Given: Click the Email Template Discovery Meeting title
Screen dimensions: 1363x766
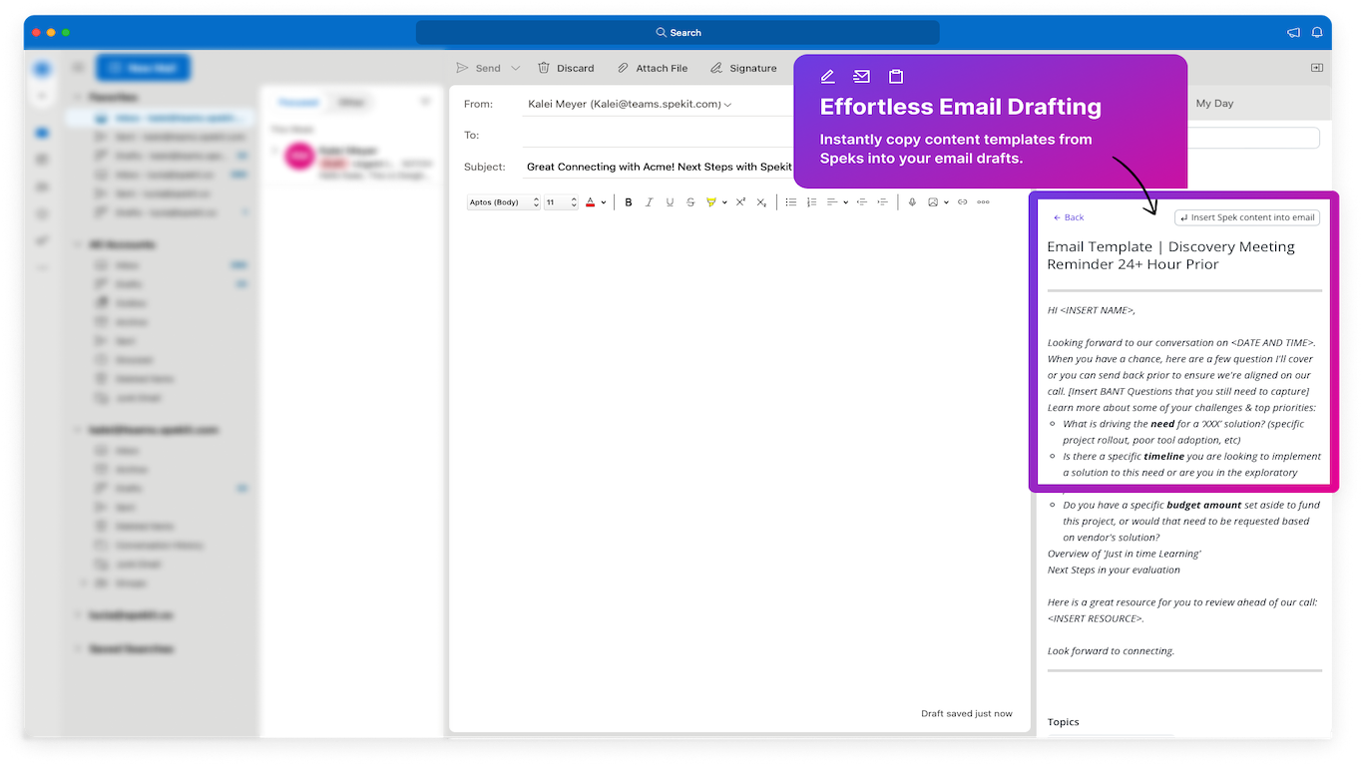Looking at the screenshot, I should point(1170,255).
